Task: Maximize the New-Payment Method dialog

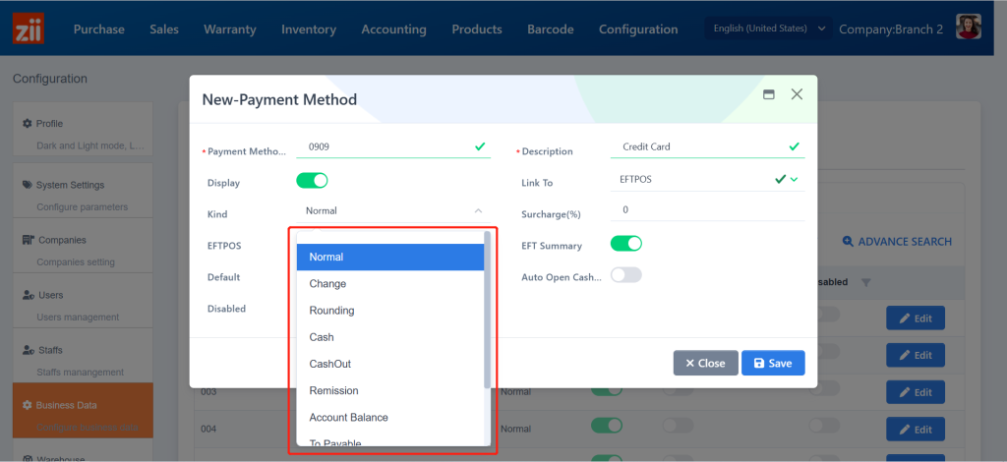Action: coord(769,94)
